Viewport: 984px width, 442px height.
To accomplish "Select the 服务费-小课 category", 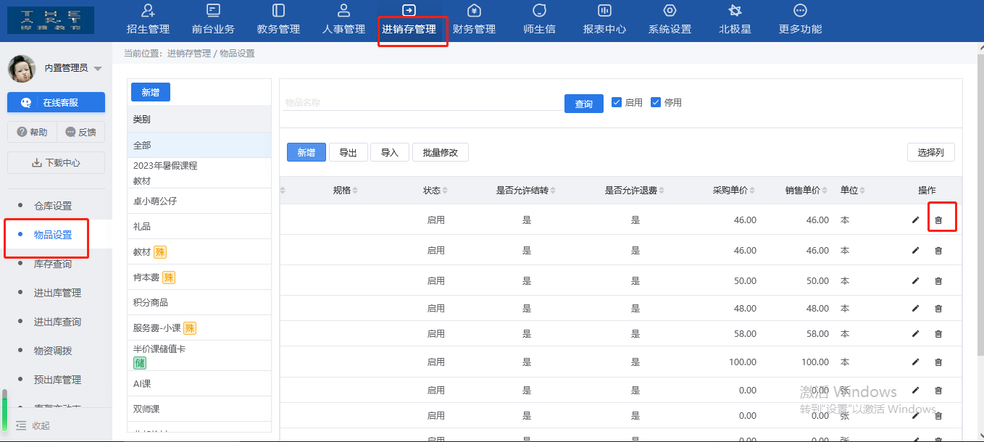I will coord(199,328).
